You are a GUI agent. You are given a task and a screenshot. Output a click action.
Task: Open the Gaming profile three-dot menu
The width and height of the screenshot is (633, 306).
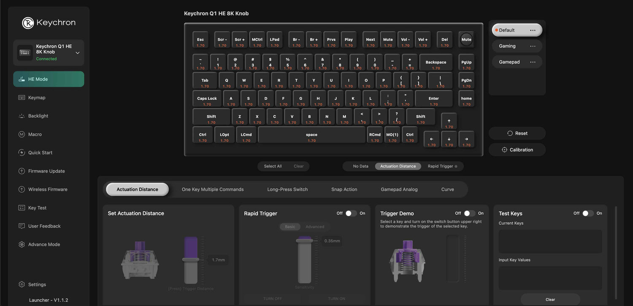pyautogui.click(x=533, y=46)
